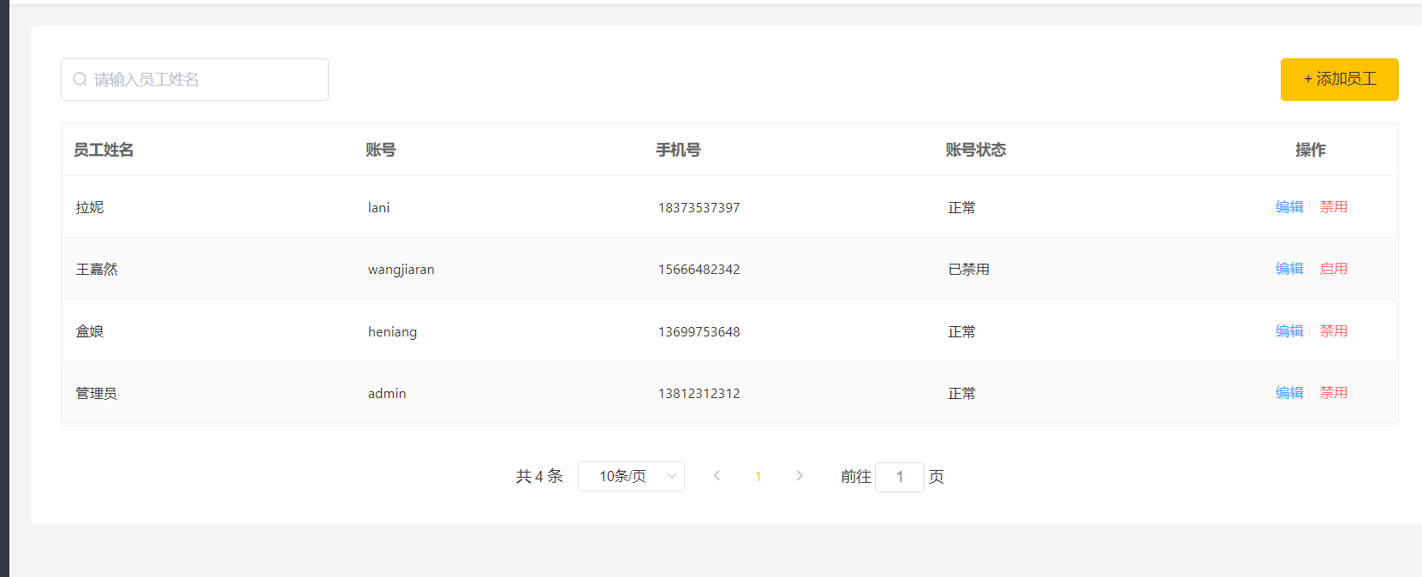Edit employee 拉妮
This screenshot has width=1422, height=577.
click(x=1289, y=207)
